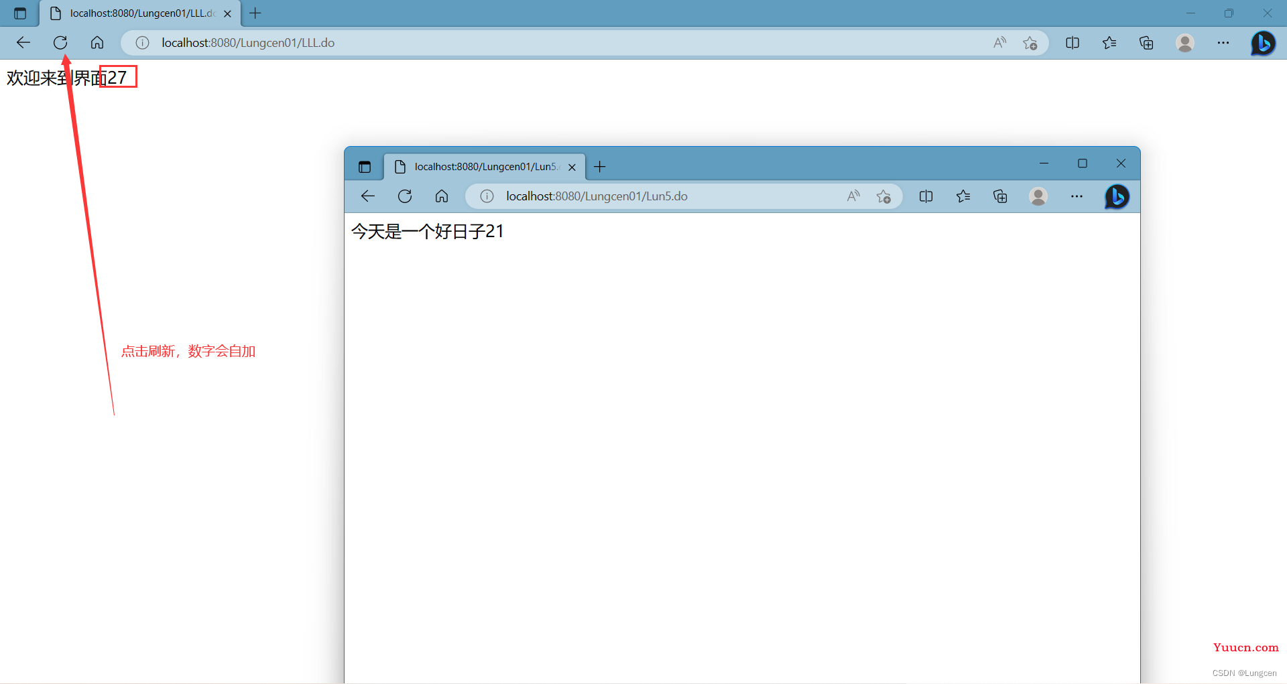Open collections in LLL.do window
This screenshot has height=684, width=1287.
click(1146, 43)
